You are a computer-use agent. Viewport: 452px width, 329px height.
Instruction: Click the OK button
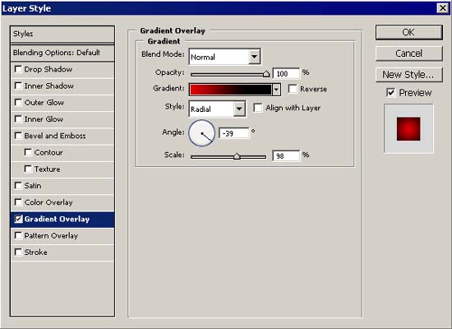coord(408,32)
